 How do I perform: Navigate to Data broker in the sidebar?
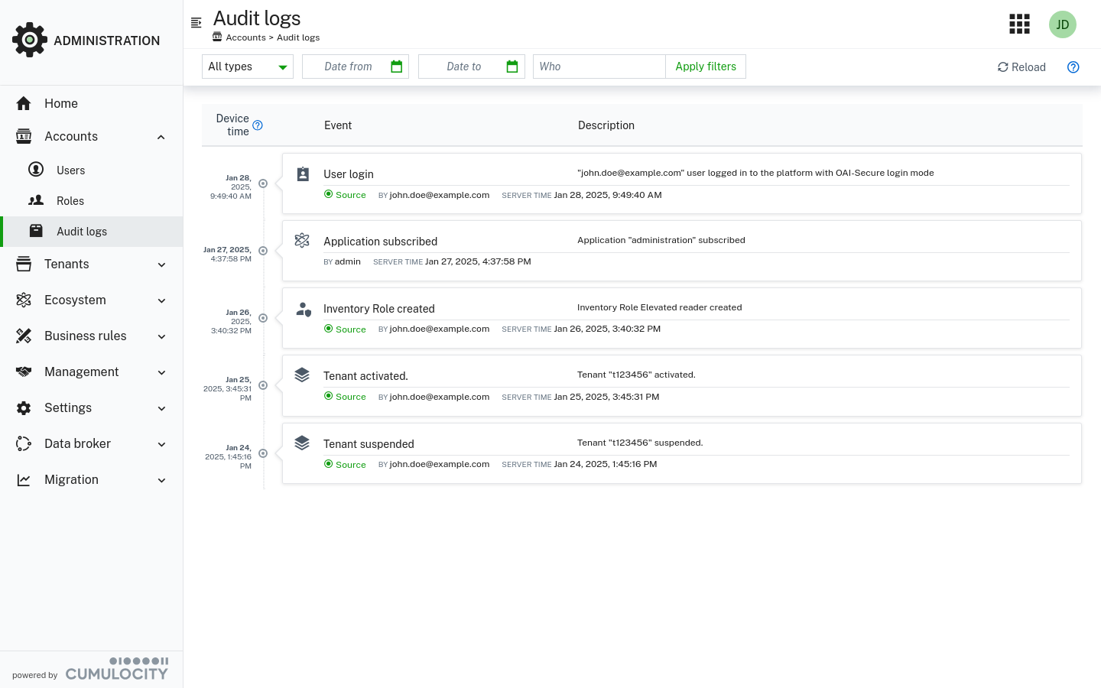tap(77, 443)
